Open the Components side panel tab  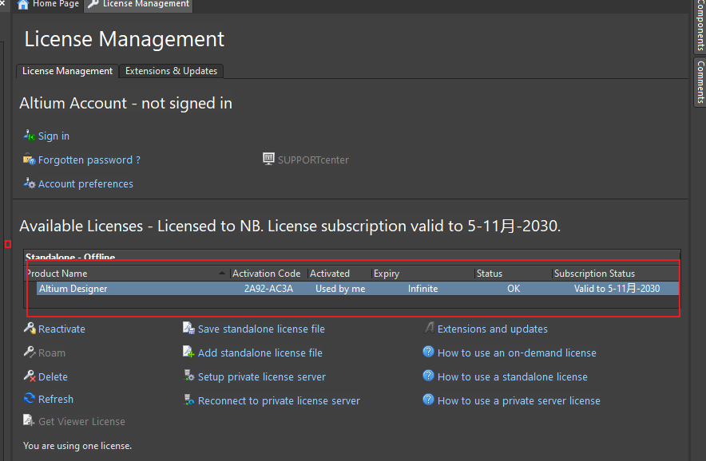click(x=700, y=26)
